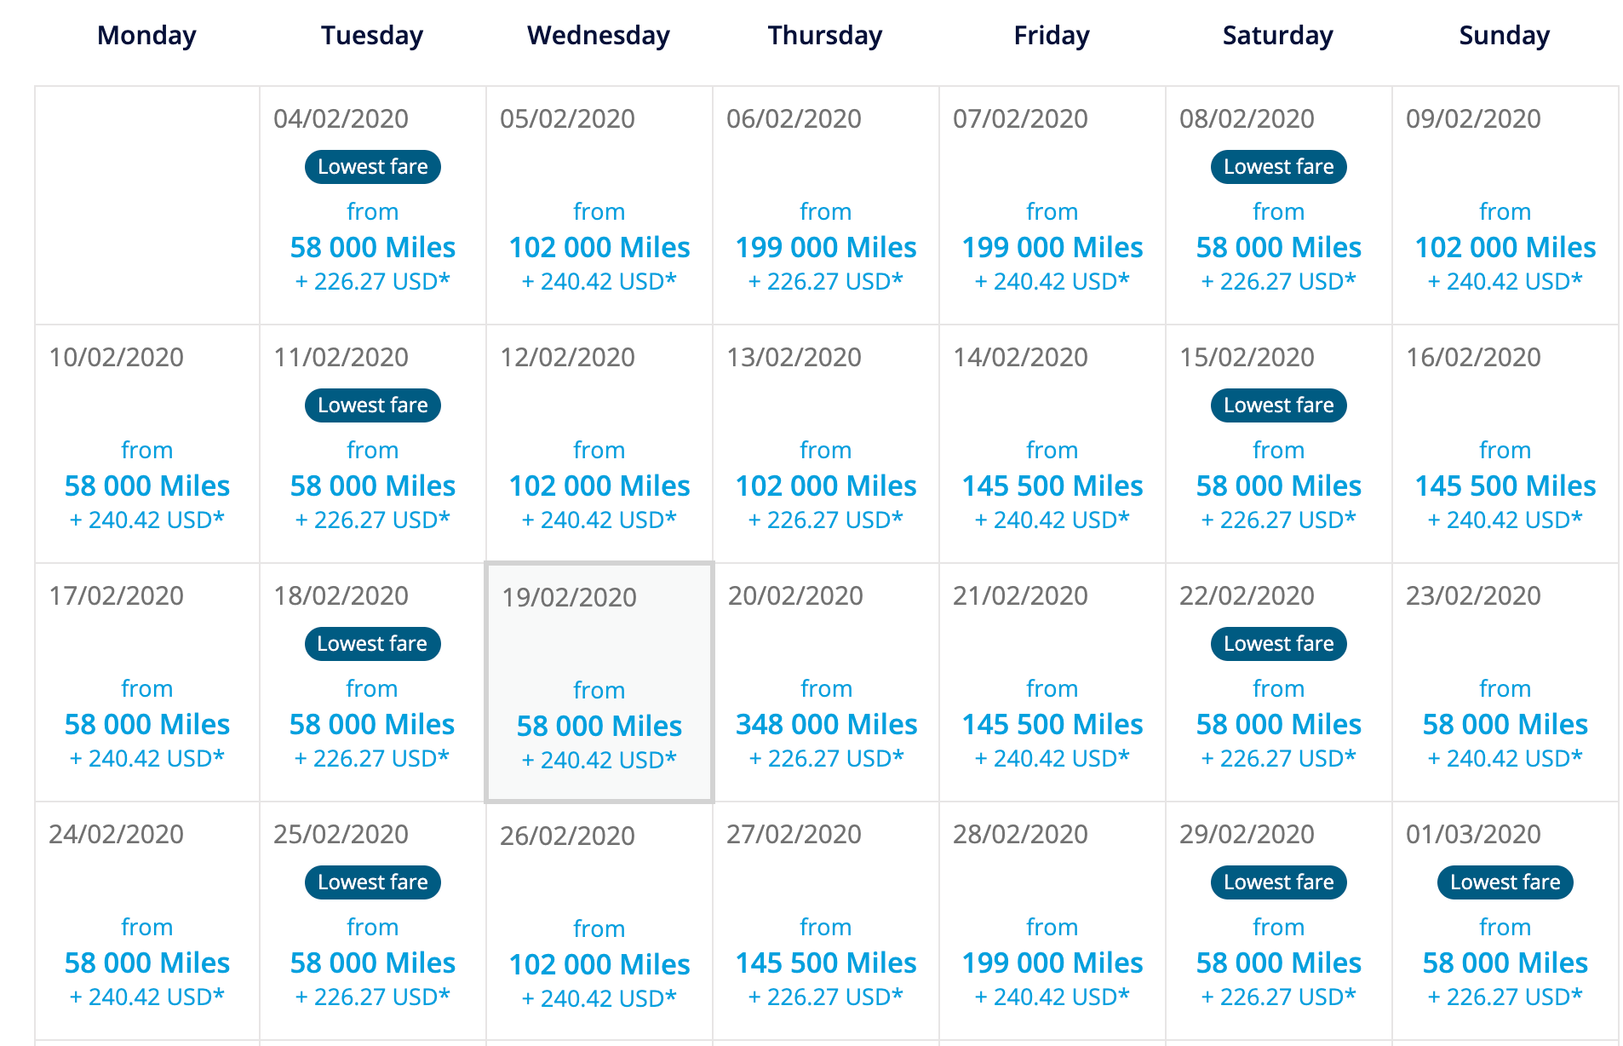Image resolution: width=1623 pixels, height=1046 pixels.
Task: Select the 06/02/2020 199 000 Miles fare
Action: coord(826,205)
